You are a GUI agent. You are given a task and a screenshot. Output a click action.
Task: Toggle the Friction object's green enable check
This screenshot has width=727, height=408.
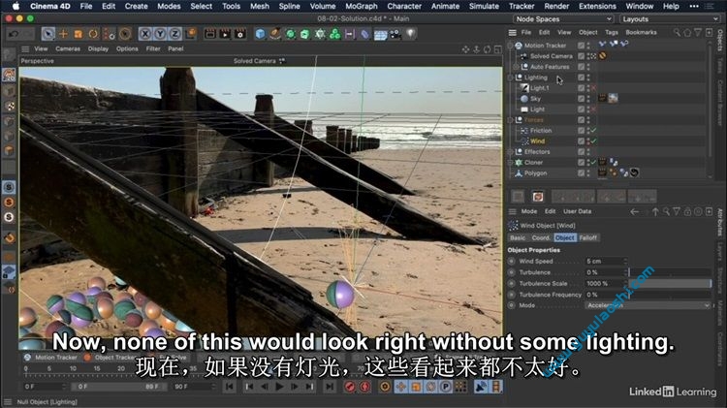point(593,130)
